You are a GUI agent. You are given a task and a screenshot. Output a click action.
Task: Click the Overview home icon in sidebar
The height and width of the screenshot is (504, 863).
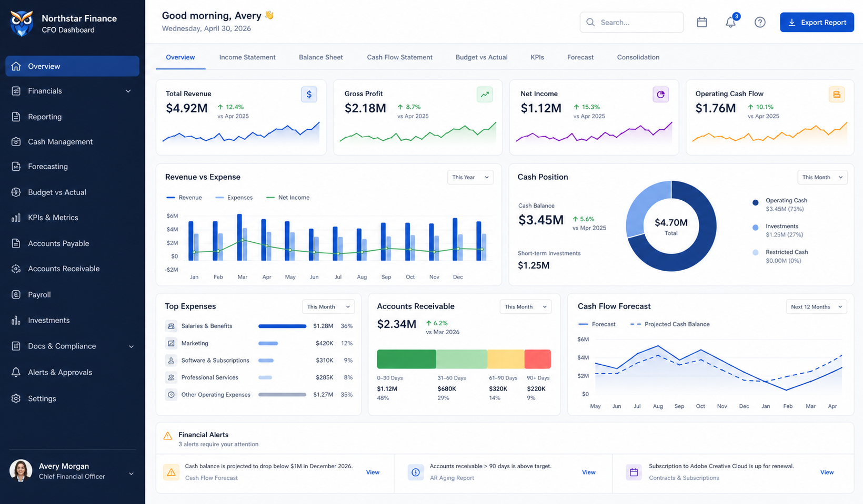tap(16, 66)
